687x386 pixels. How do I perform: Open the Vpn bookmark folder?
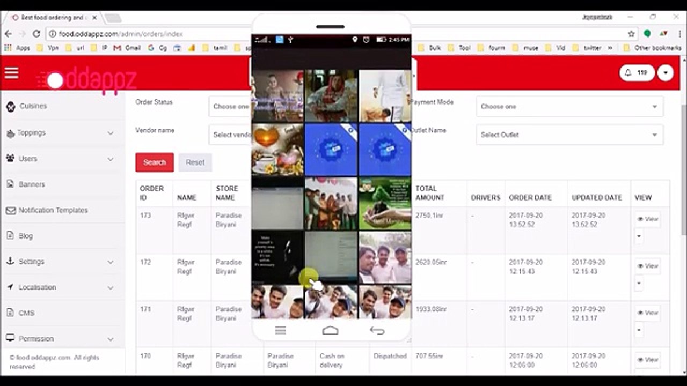pyautogui.click(x=47, y=48)
